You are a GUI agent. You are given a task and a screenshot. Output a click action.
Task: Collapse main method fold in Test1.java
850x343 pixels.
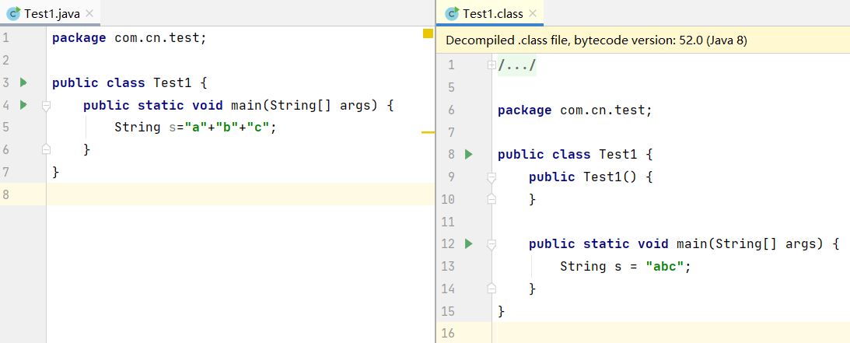(47, 105)
